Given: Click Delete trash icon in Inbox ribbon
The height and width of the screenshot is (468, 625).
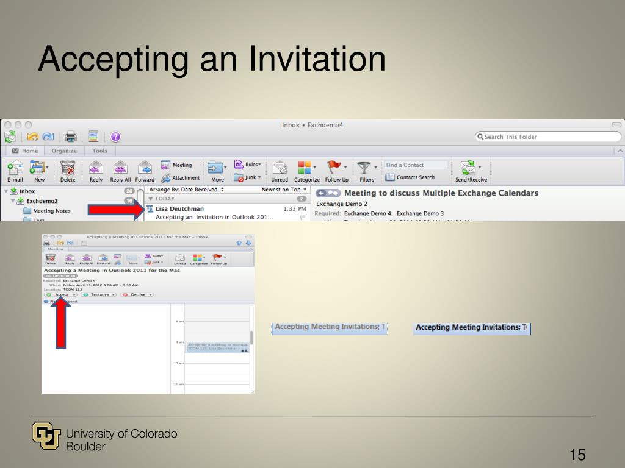Looking at the screenshot, I should (x=68, y=171).
